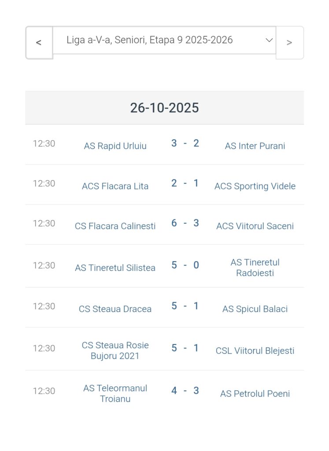This screenshot has height=451, width=329.
Task: Open AS Tineretul Silistea team page
Action: point(115,268)
